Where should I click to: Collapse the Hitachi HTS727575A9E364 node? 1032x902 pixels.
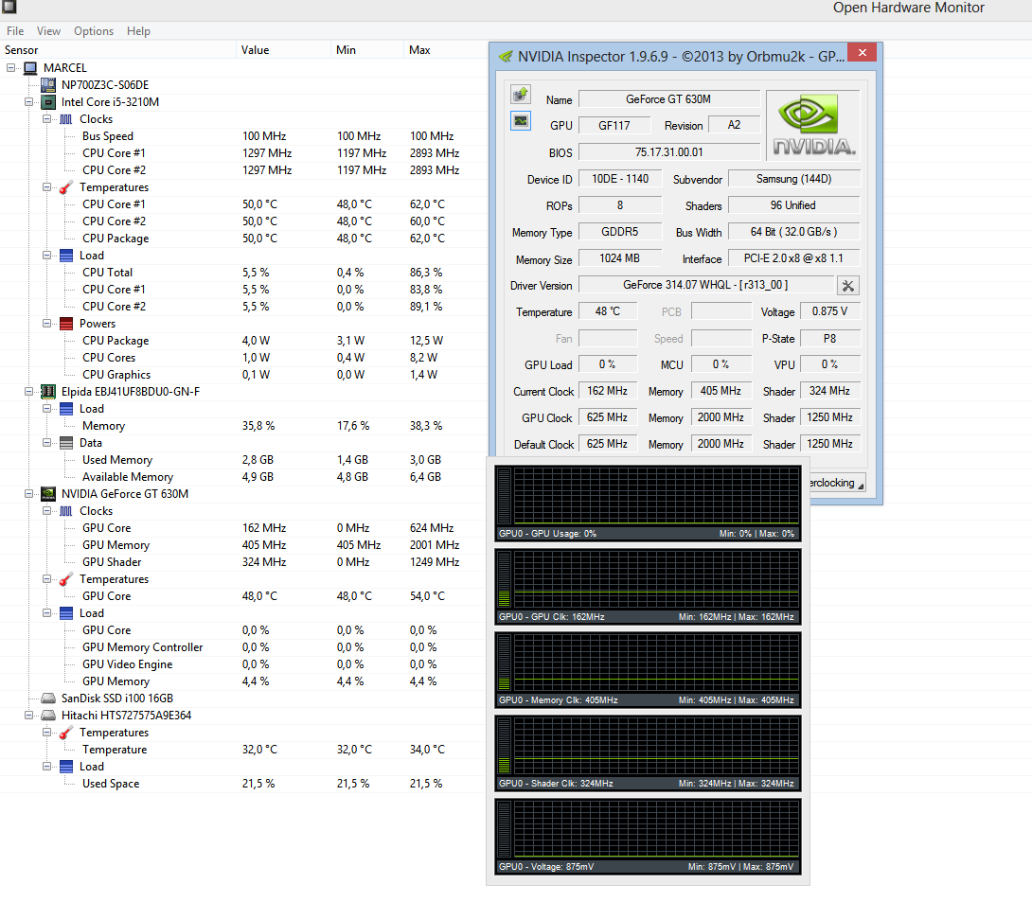tap(28, 716)
